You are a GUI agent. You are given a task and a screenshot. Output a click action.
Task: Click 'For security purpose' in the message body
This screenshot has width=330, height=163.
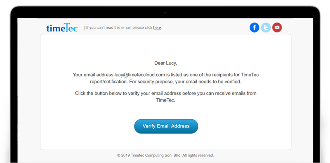[x=151, y=82]
